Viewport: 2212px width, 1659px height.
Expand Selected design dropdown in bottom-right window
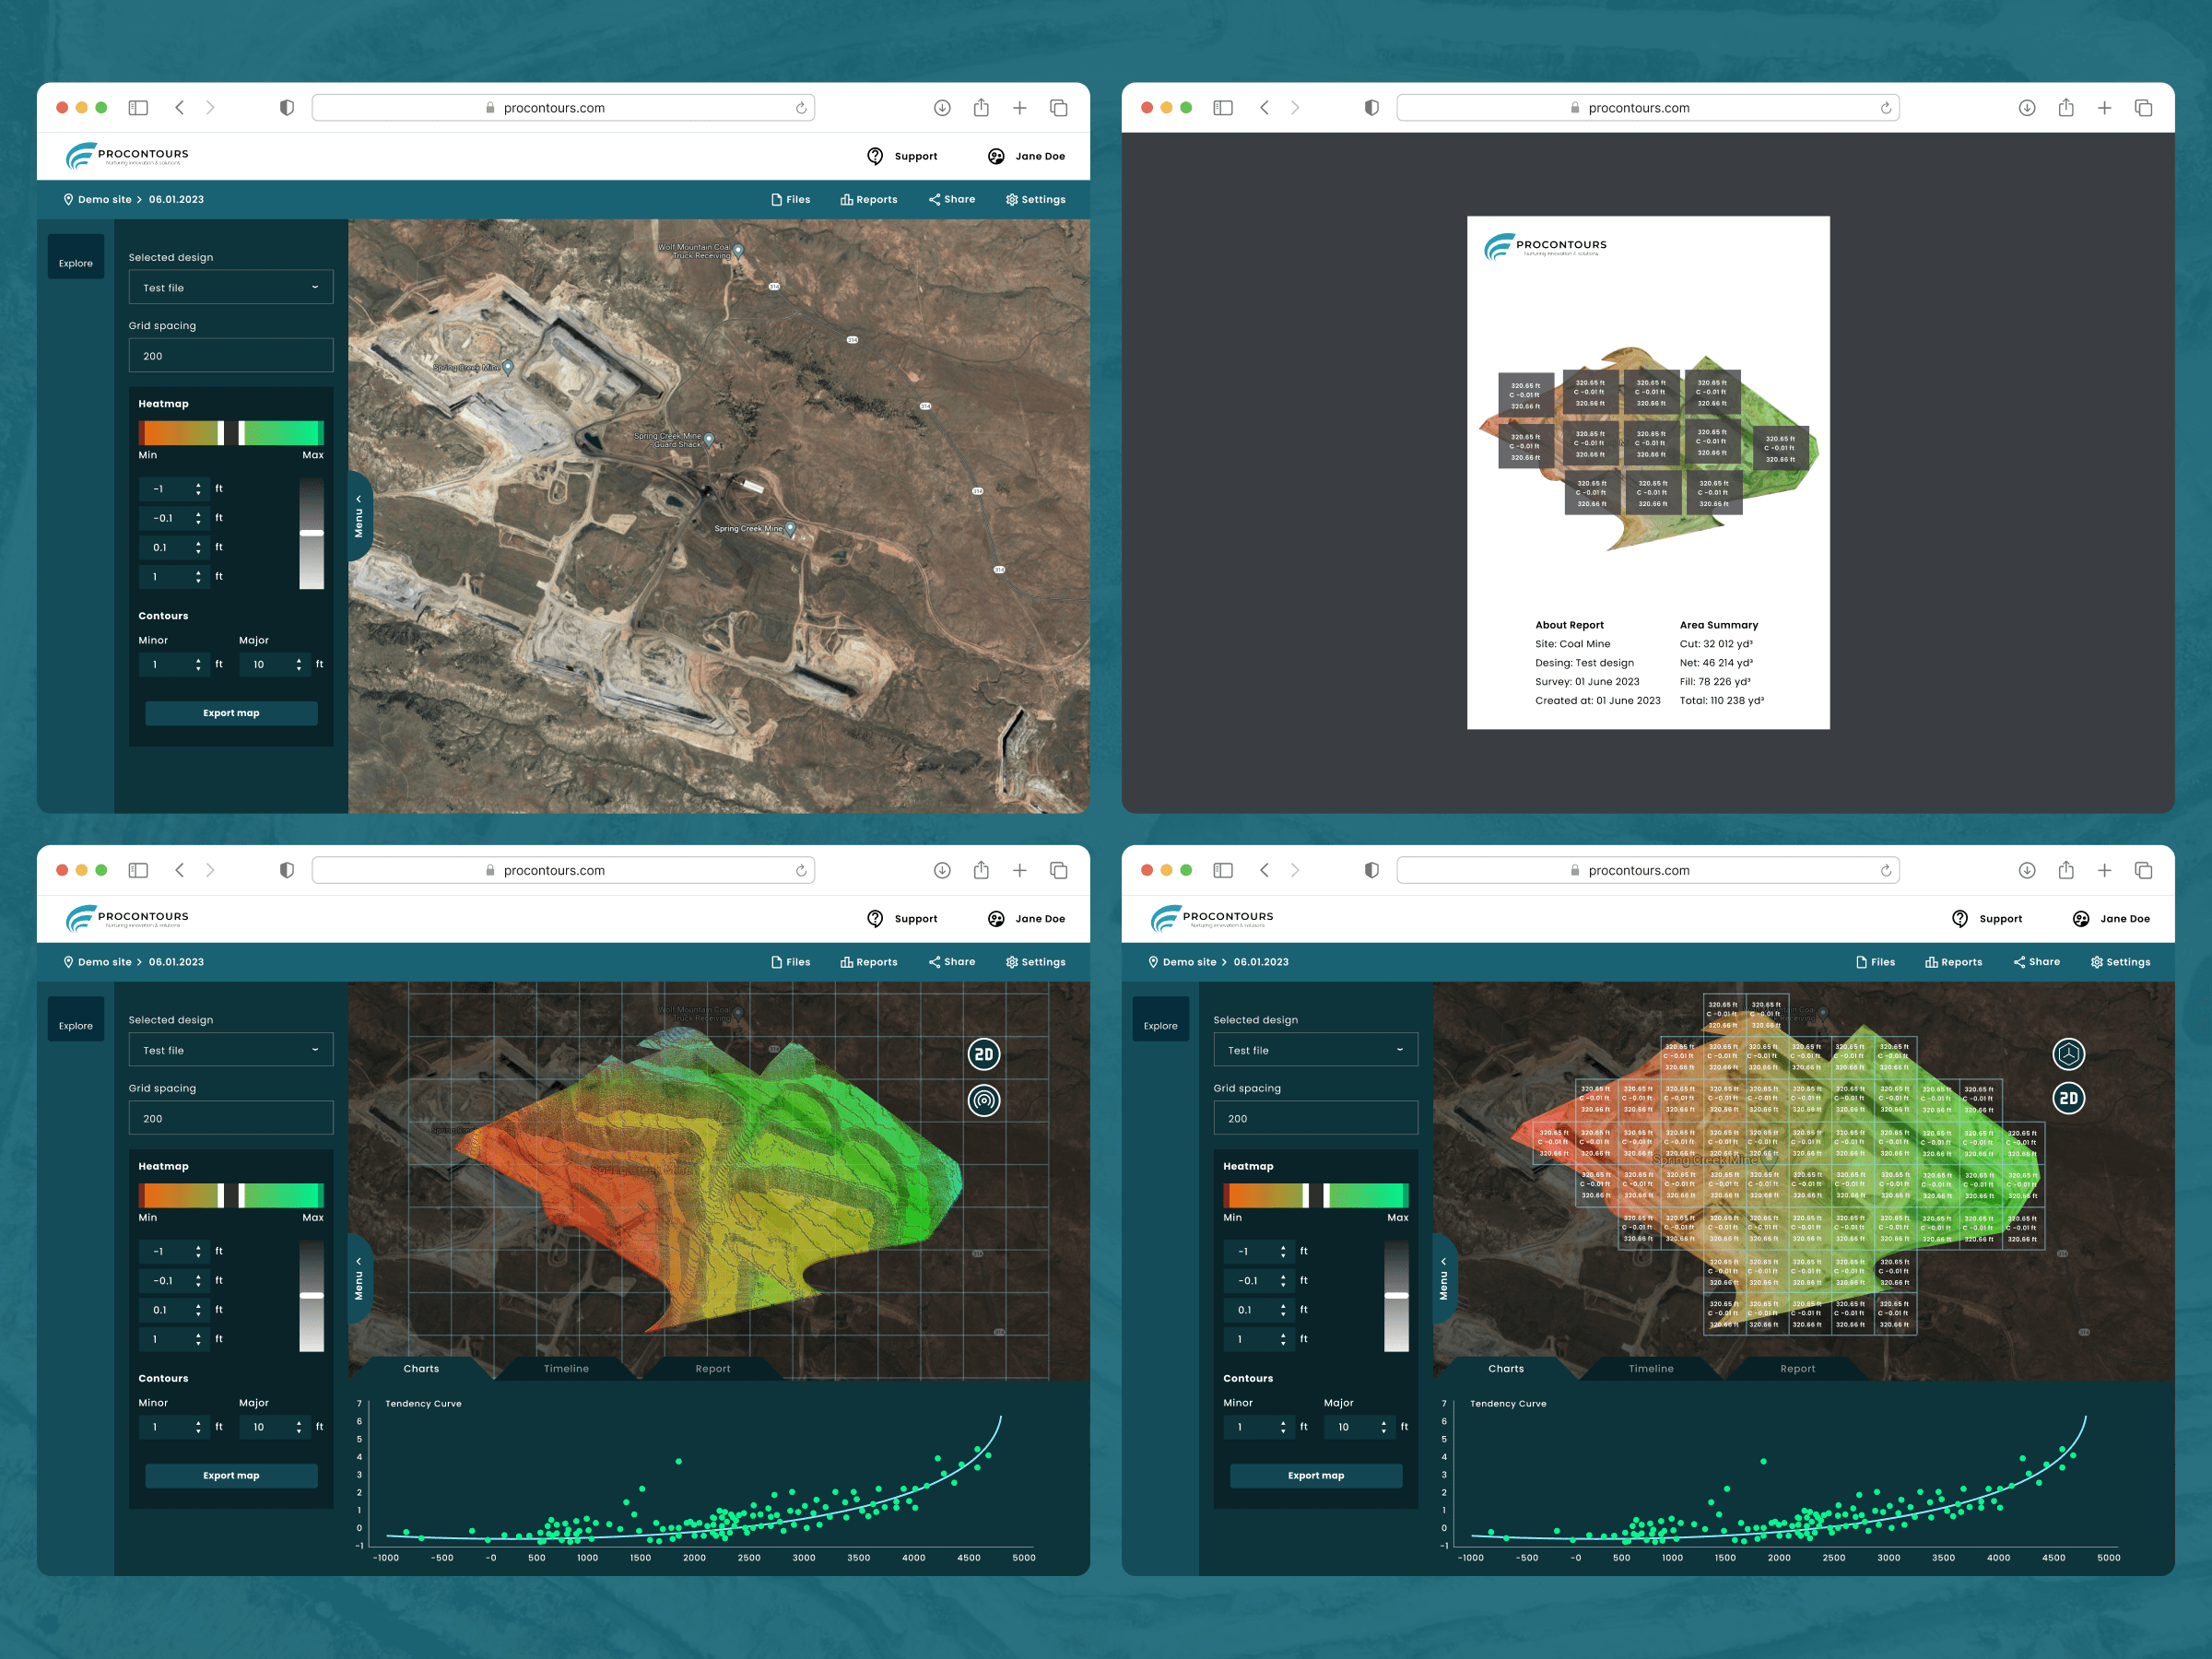pos(1315,1050)
